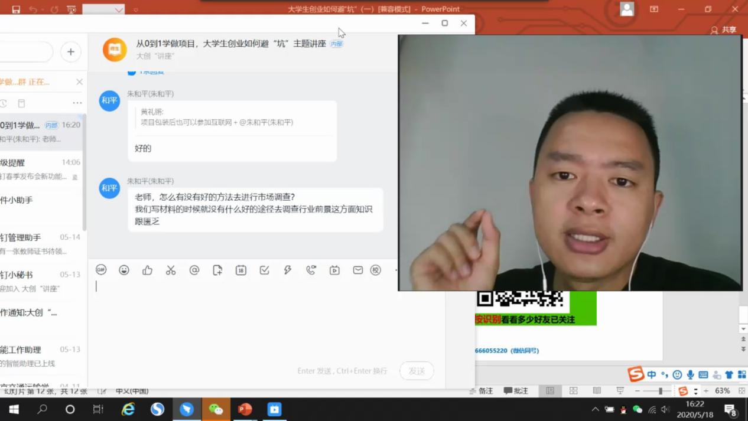Click the lightning bolt quick reply icon
This screenshot has width=748, height=421.
point(288,270)
